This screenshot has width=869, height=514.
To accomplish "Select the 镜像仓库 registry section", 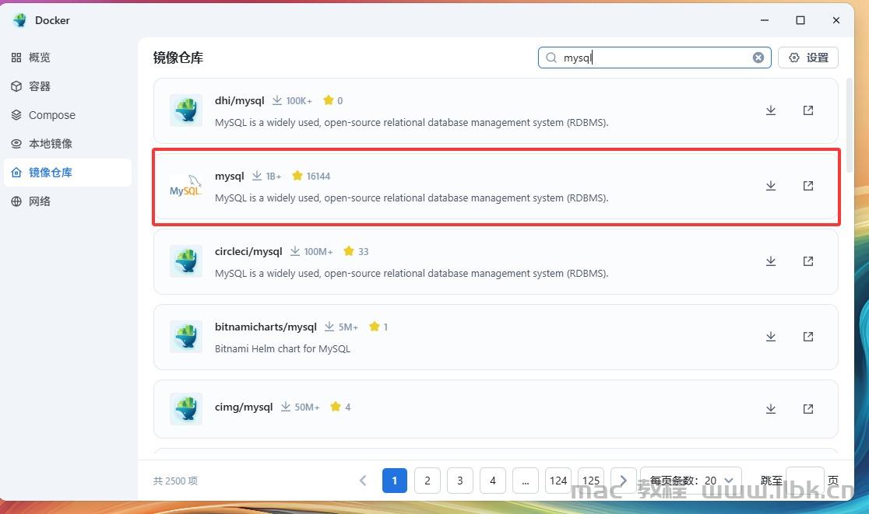I will point(68,173).
